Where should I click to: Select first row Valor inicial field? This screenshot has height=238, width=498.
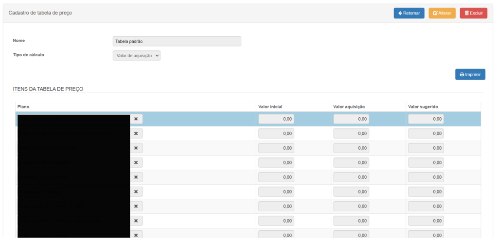276,119
